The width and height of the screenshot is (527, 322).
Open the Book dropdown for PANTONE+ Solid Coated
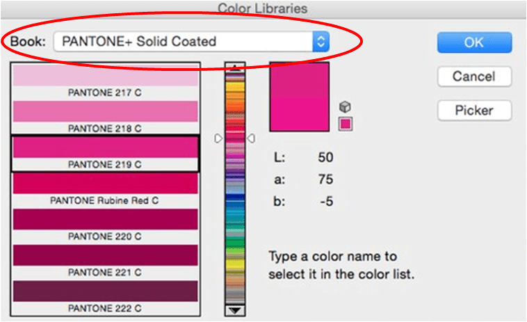coord(190,41)
